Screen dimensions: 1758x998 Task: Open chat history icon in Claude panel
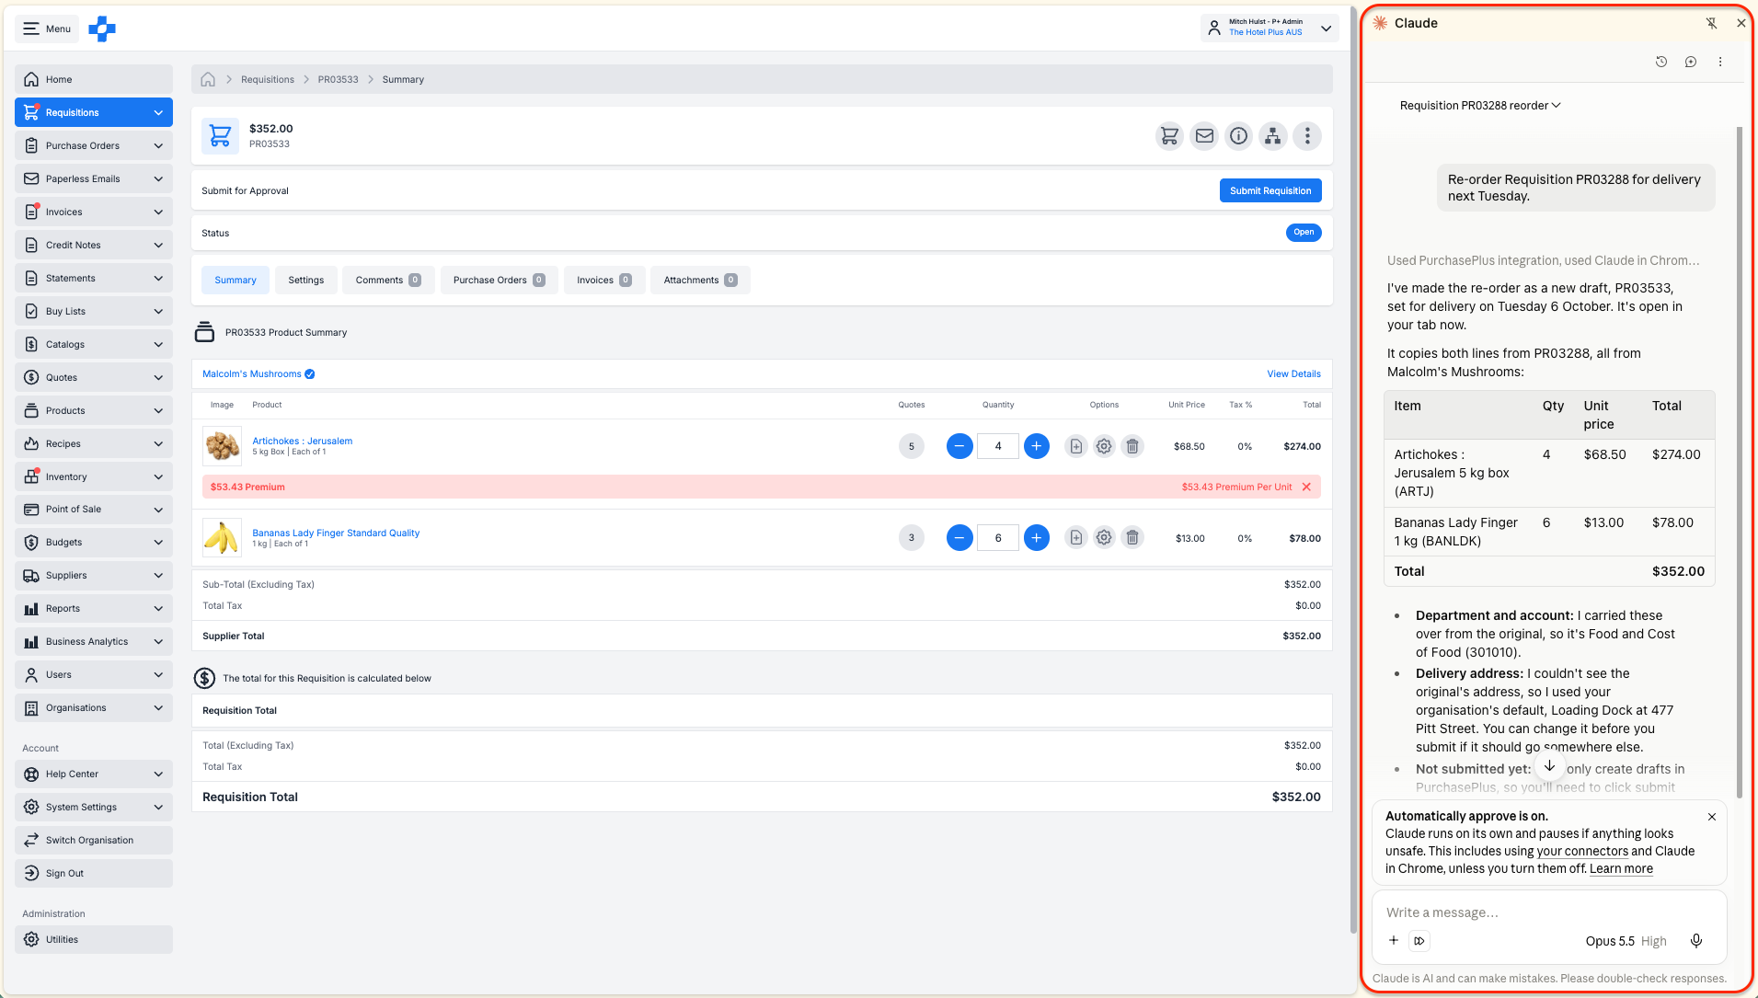(x=1661, y=62)
